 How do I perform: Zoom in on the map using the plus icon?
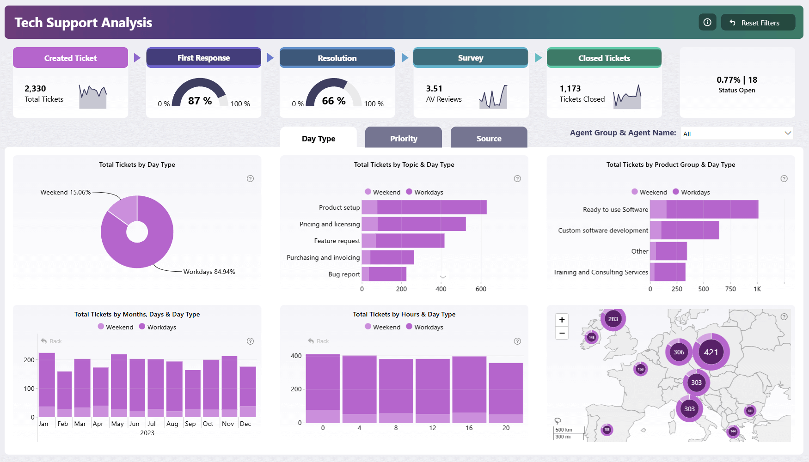[562, 320]
